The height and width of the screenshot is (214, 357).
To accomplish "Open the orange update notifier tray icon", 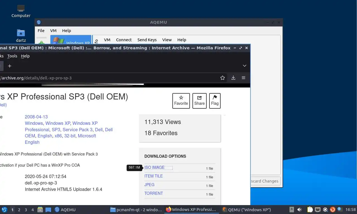I will point(332,210).
